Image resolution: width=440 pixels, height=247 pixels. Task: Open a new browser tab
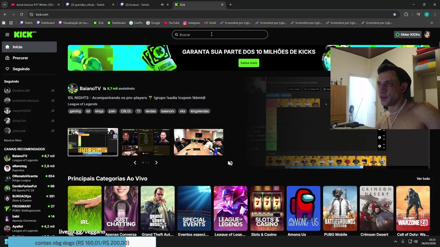pyautogui.click(x=230, y=5)
